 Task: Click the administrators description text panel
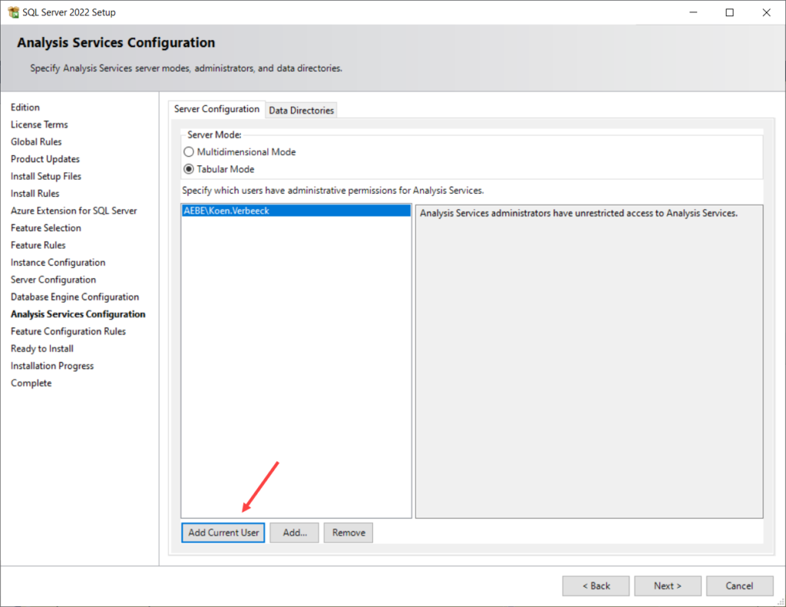589,361
